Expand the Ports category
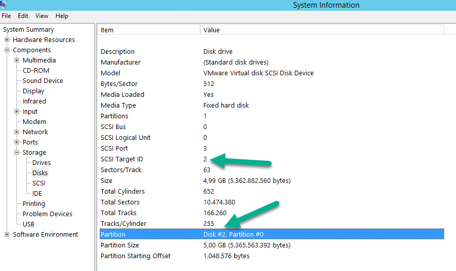 coord(17,142)
